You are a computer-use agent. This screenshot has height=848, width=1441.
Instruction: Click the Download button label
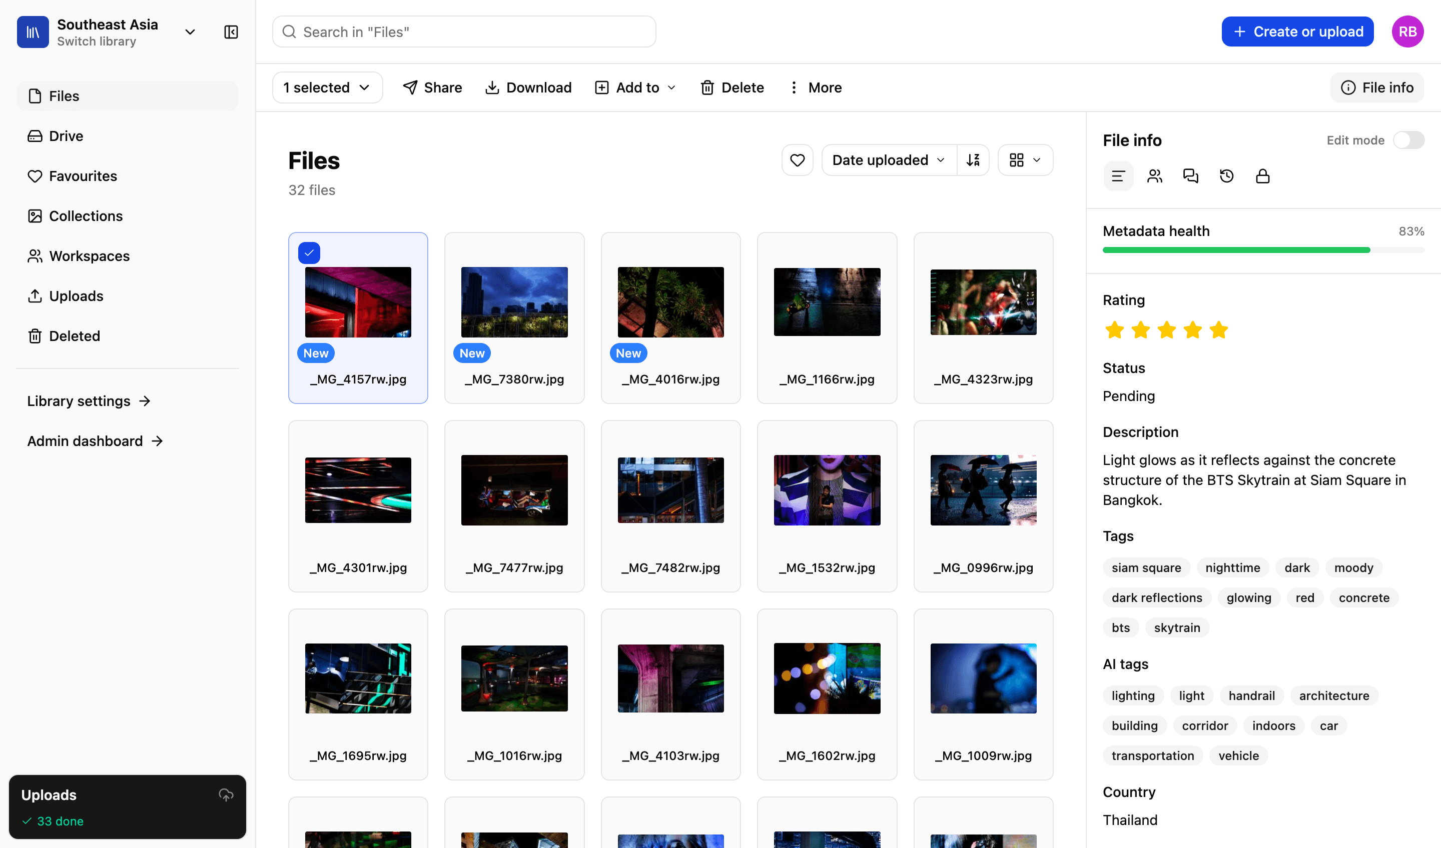(539, 87)
